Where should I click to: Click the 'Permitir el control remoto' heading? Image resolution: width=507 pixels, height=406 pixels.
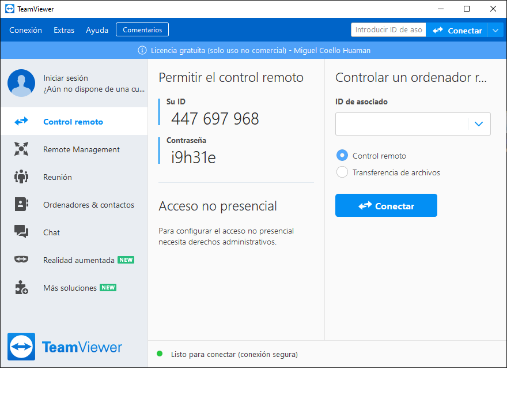231,78
